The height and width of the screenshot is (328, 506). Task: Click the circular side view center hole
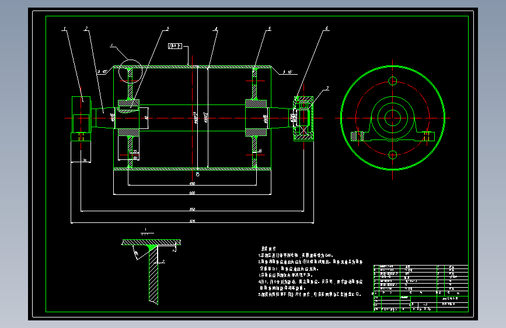tap(392, 118)
